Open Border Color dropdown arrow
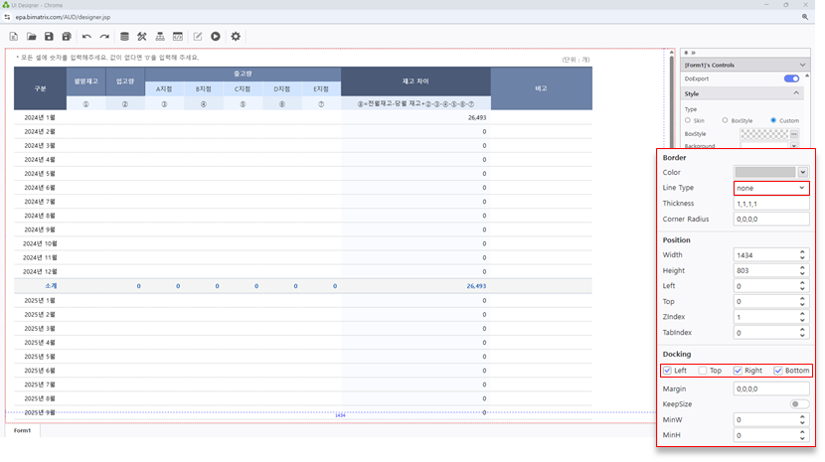The image size is (825, 462). [803, 172]
